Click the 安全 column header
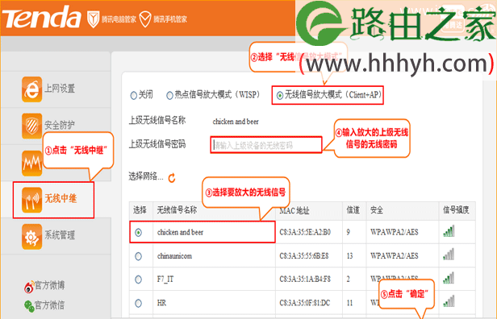The image size is (497, 319). click(377, 209)
